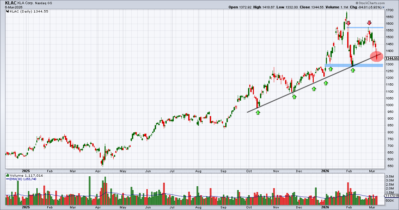
Task: Click the candlestick legend icon beside KLAC (Daily)
Action: pyautogui.click(x=7, y=11)
